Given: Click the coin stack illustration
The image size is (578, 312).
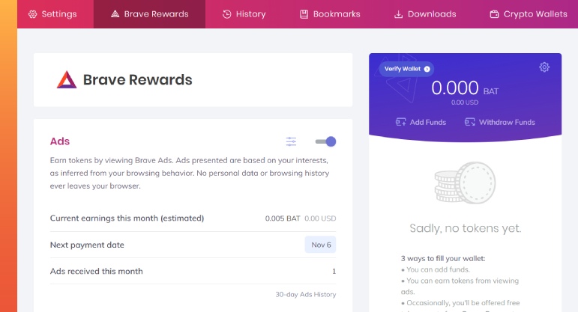Looking at the screenshot, I should [465, 183].
